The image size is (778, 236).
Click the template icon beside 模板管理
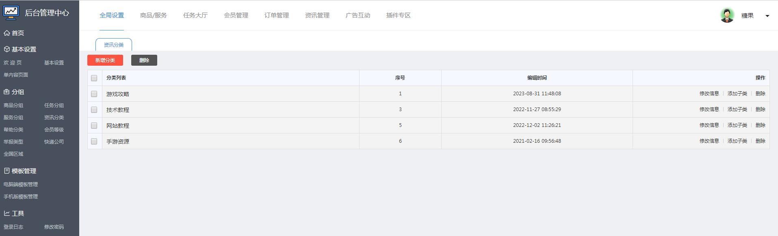click(x=7, y=171)
